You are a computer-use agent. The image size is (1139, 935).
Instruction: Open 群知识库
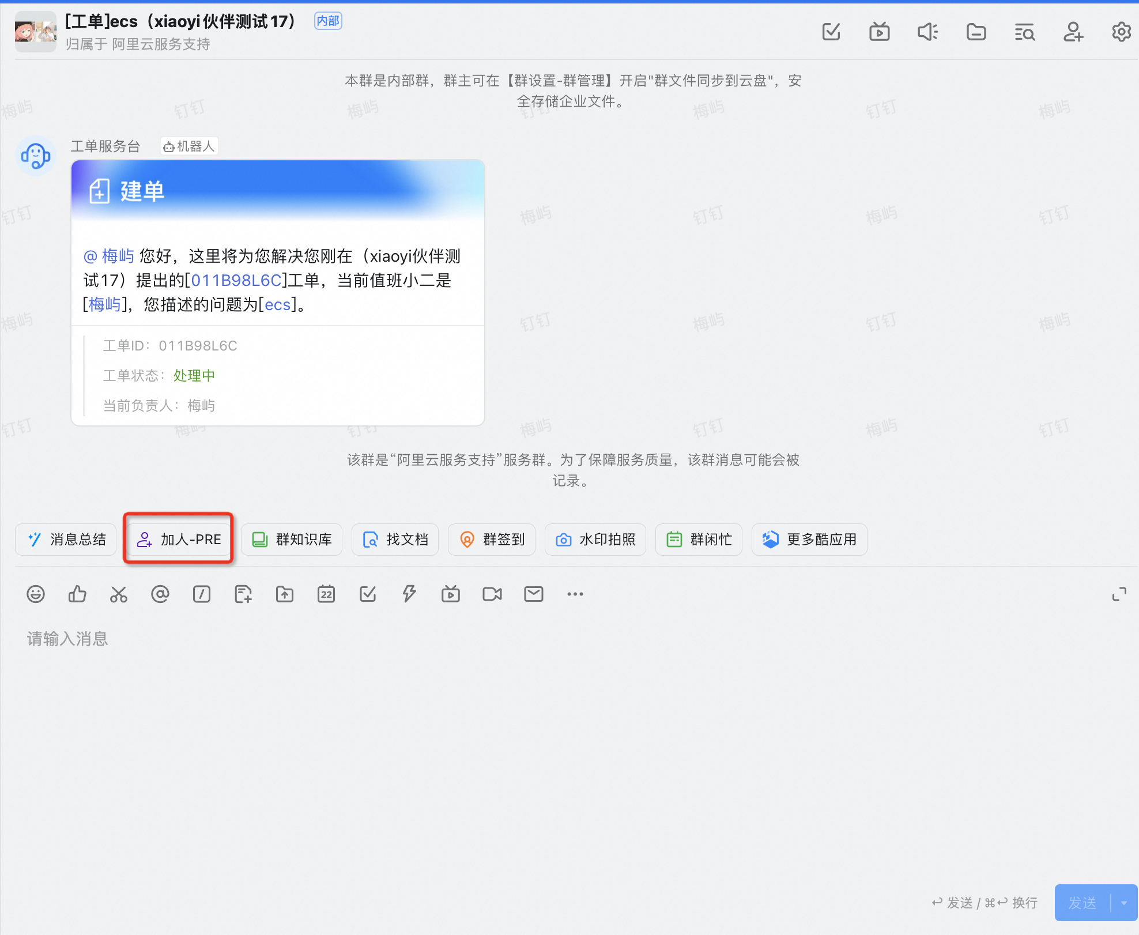click(292, 540)
